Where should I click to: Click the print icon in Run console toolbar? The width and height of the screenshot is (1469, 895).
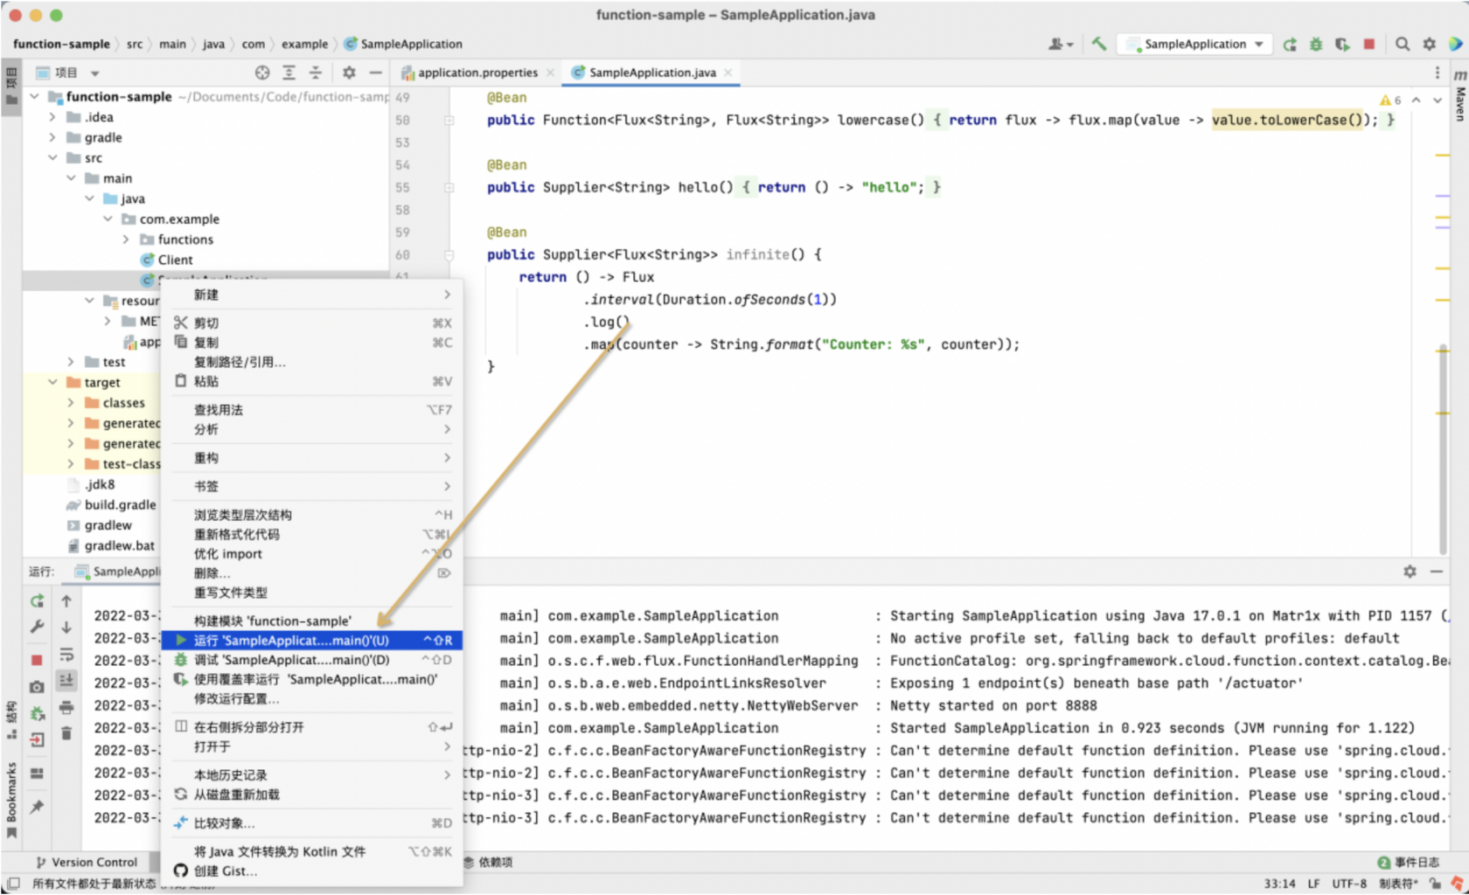[x=66, y=707]
